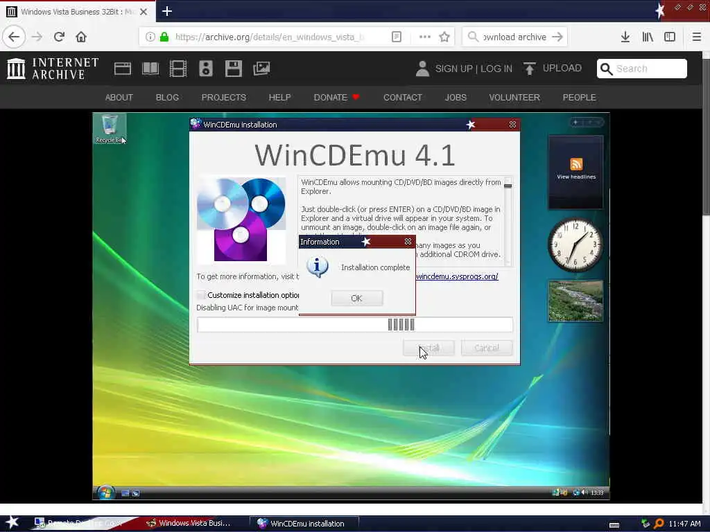Click SIGN UP link

pos(453,69)
